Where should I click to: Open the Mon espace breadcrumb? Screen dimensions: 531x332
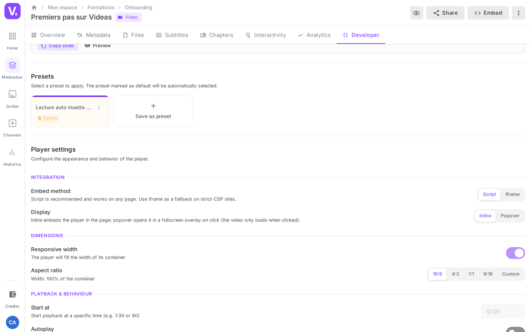point(62,8)
